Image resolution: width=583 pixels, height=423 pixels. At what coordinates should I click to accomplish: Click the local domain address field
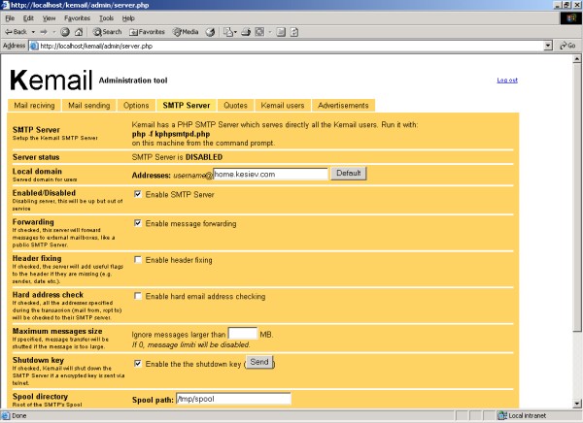(270, 175)
